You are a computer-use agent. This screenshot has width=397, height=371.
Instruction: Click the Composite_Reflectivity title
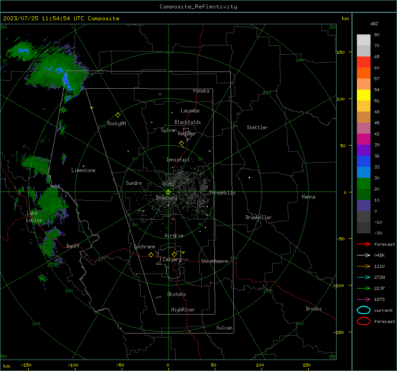pos(198,7)
